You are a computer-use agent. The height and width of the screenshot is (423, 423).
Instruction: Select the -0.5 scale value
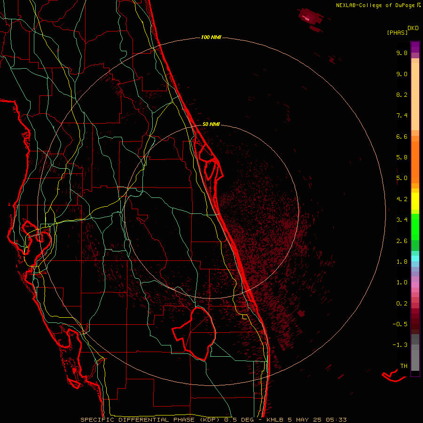tap(400, 324)
